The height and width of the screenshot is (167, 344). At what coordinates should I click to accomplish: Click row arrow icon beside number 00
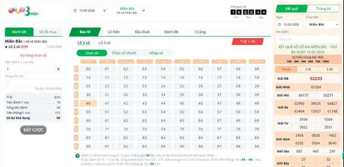point(76,69)
